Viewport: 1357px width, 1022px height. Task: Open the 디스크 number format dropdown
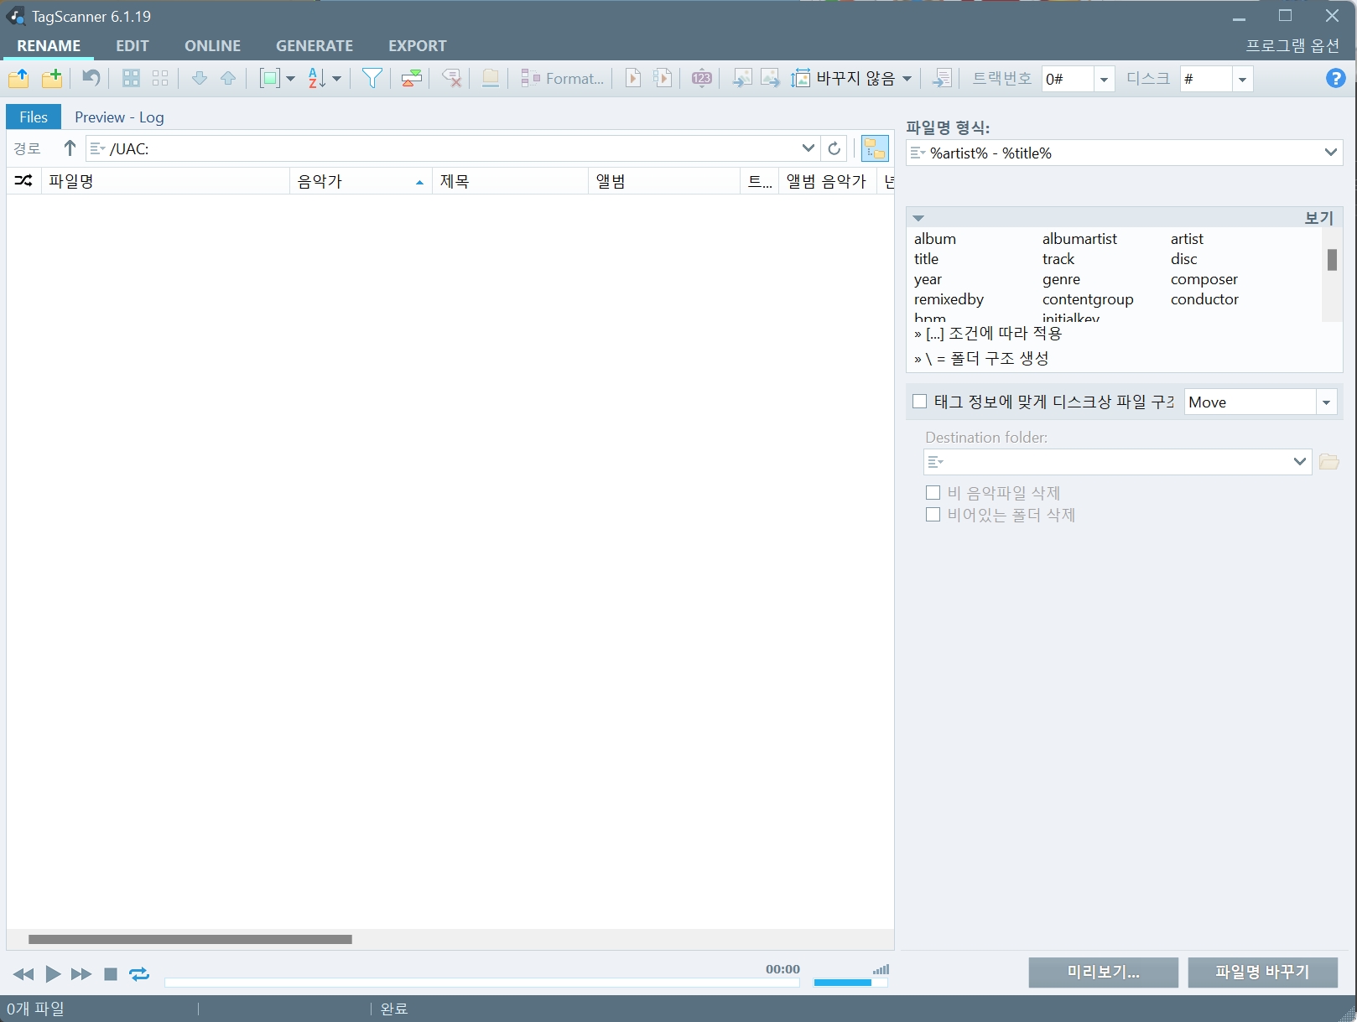coord(1242,80)
